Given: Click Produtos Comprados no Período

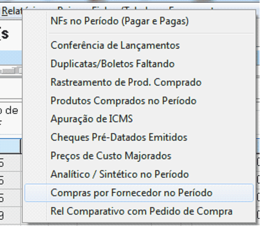Looking at the screenshot, I should [x=123, y=101].
